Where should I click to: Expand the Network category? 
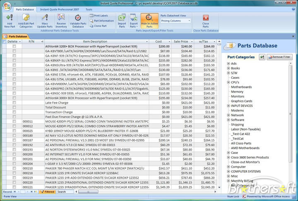(x=228, y=115)
